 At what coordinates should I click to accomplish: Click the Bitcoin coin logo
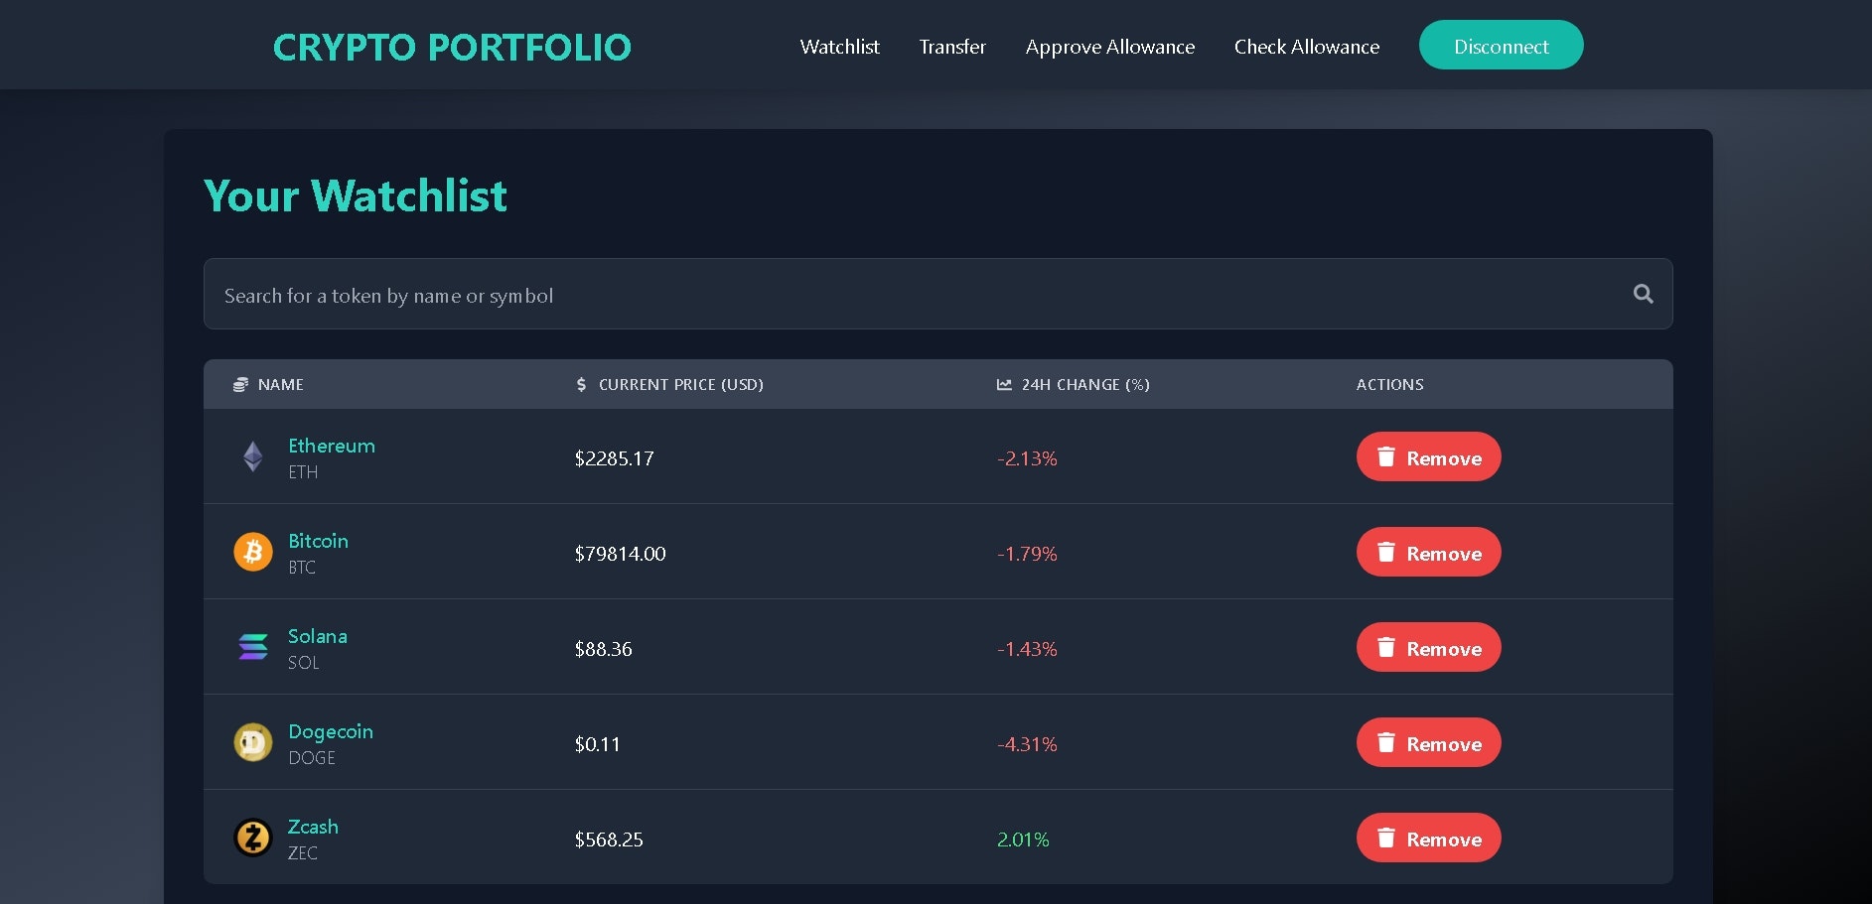coord(253,552)
